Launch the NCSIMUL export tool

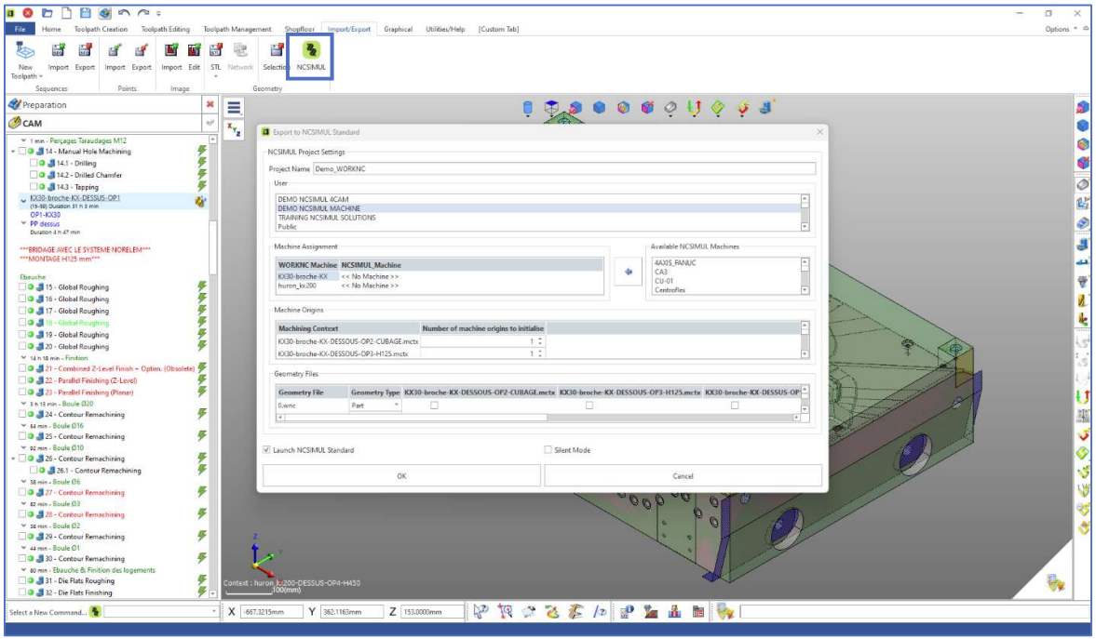pos(311,57)
